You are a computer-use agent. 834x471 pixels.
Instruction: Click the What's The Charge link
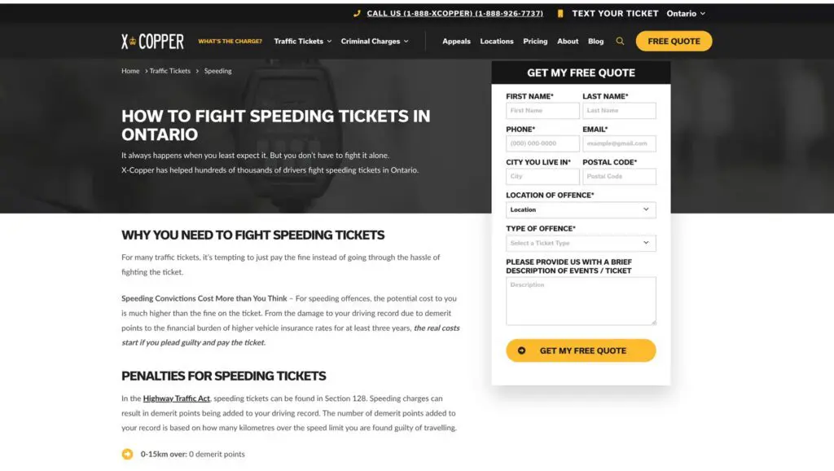click(x=230, y=42)
